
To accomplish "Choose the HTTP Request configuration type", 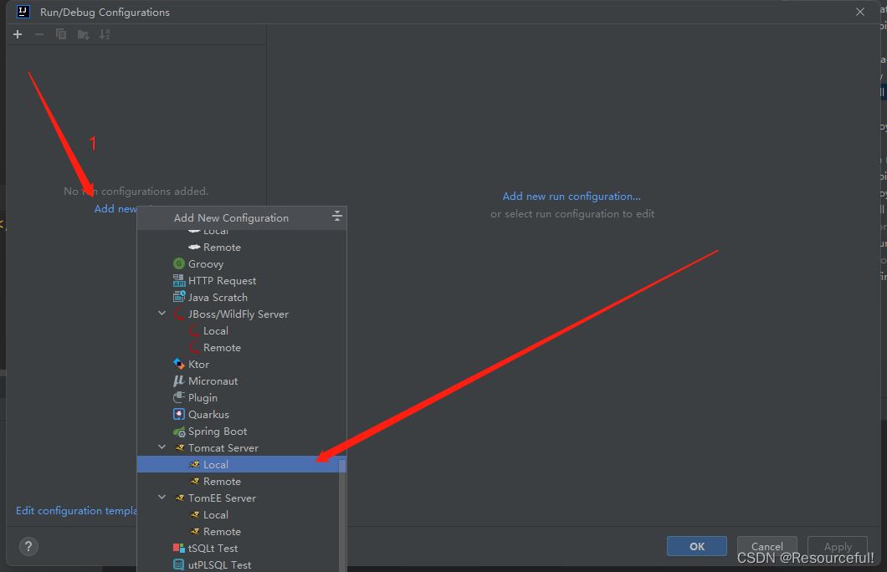I will pos(242,281).
